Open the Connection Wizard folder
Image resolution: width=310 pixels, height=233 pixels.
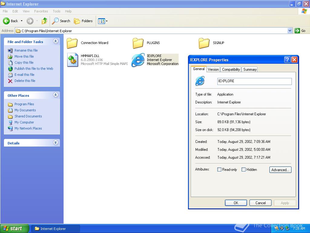coord(72,43)
